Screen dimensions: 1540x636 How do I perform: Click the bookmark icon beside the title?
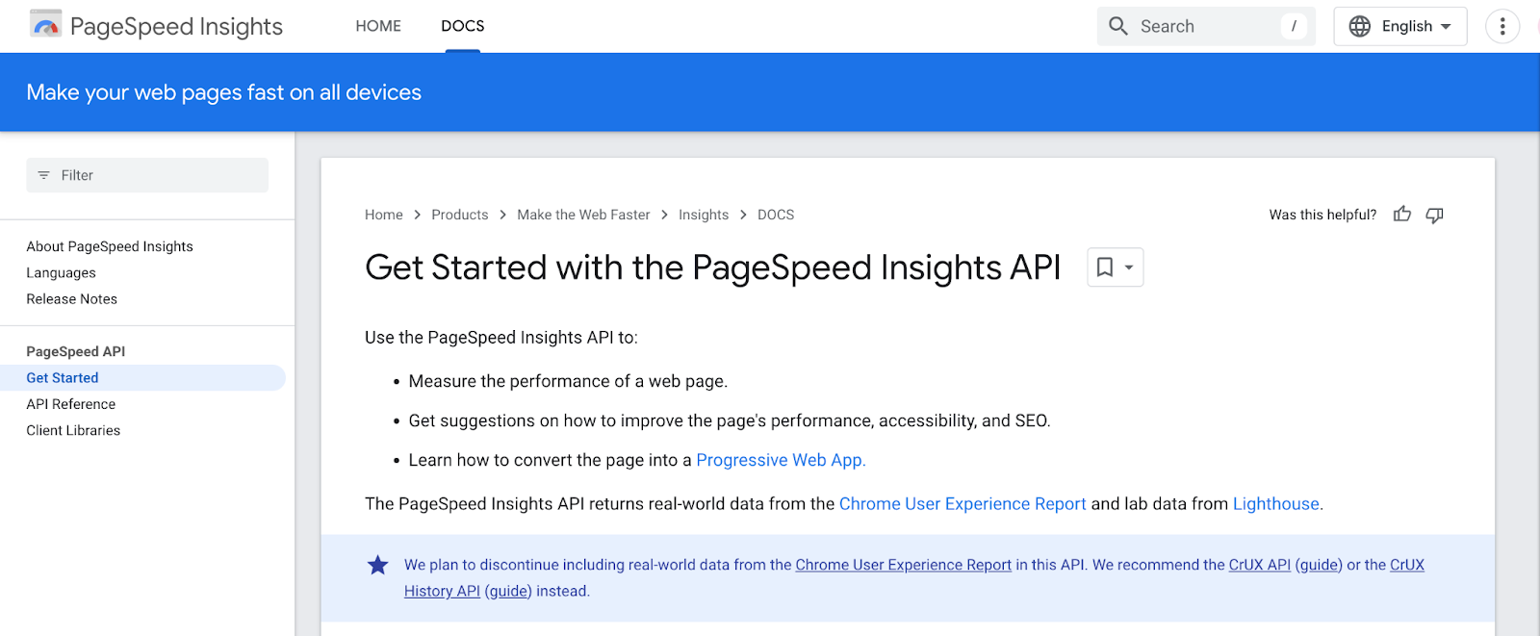pyautogui.click(x=1105, y=267)
